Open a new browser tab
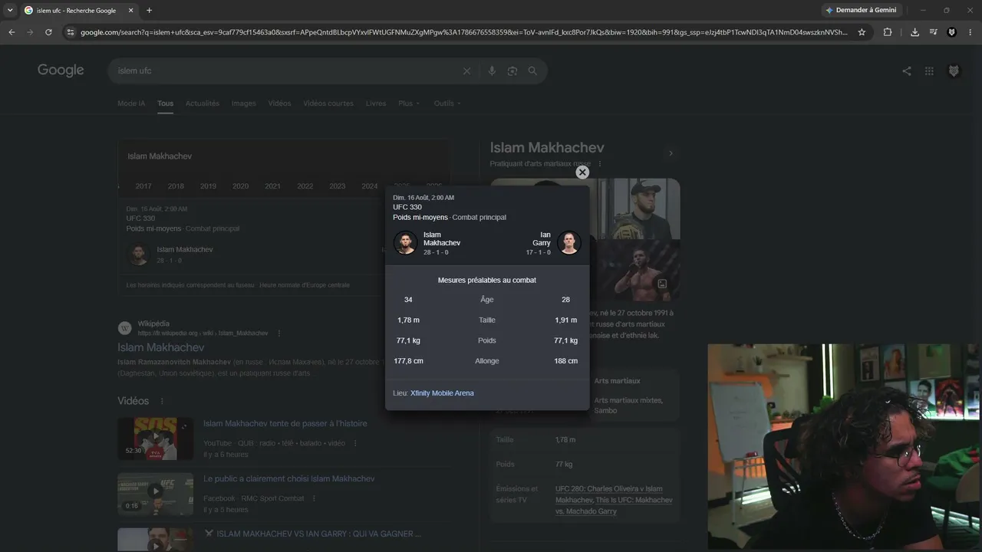982x552 pixels. coord(149,11)
